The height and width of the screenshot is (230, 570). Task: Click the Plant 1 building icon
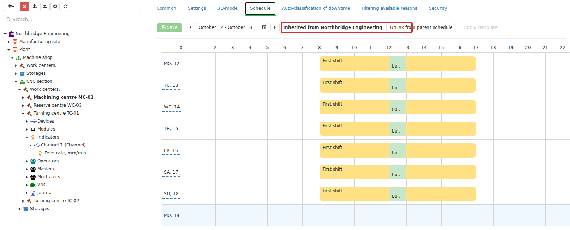(x=15, y=50)
